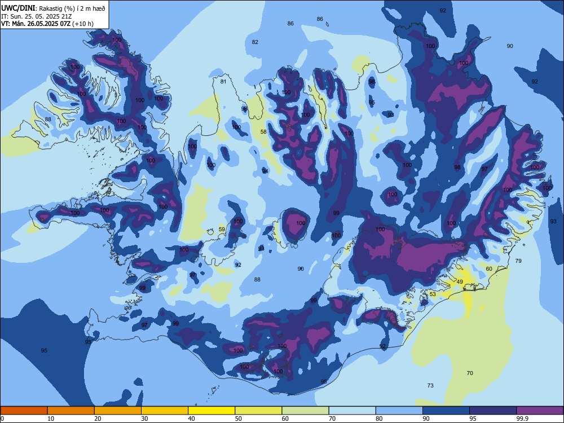The height and width of the screenshot is (423, 564).
Task: Choose the light blue 70–80 legend swatch
Action: tap(352, 411)
